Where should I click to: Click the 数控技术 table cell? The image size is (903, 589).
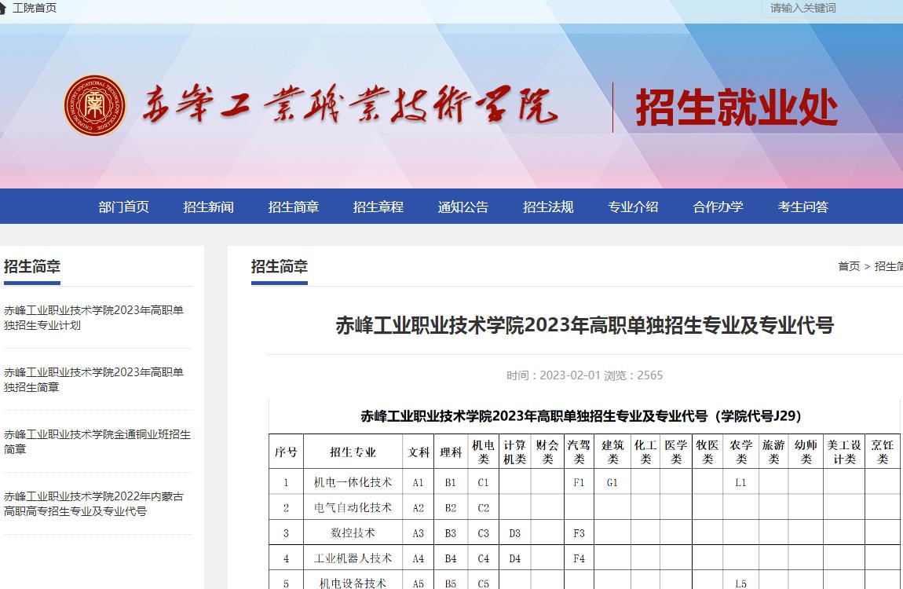coord(353,532)
